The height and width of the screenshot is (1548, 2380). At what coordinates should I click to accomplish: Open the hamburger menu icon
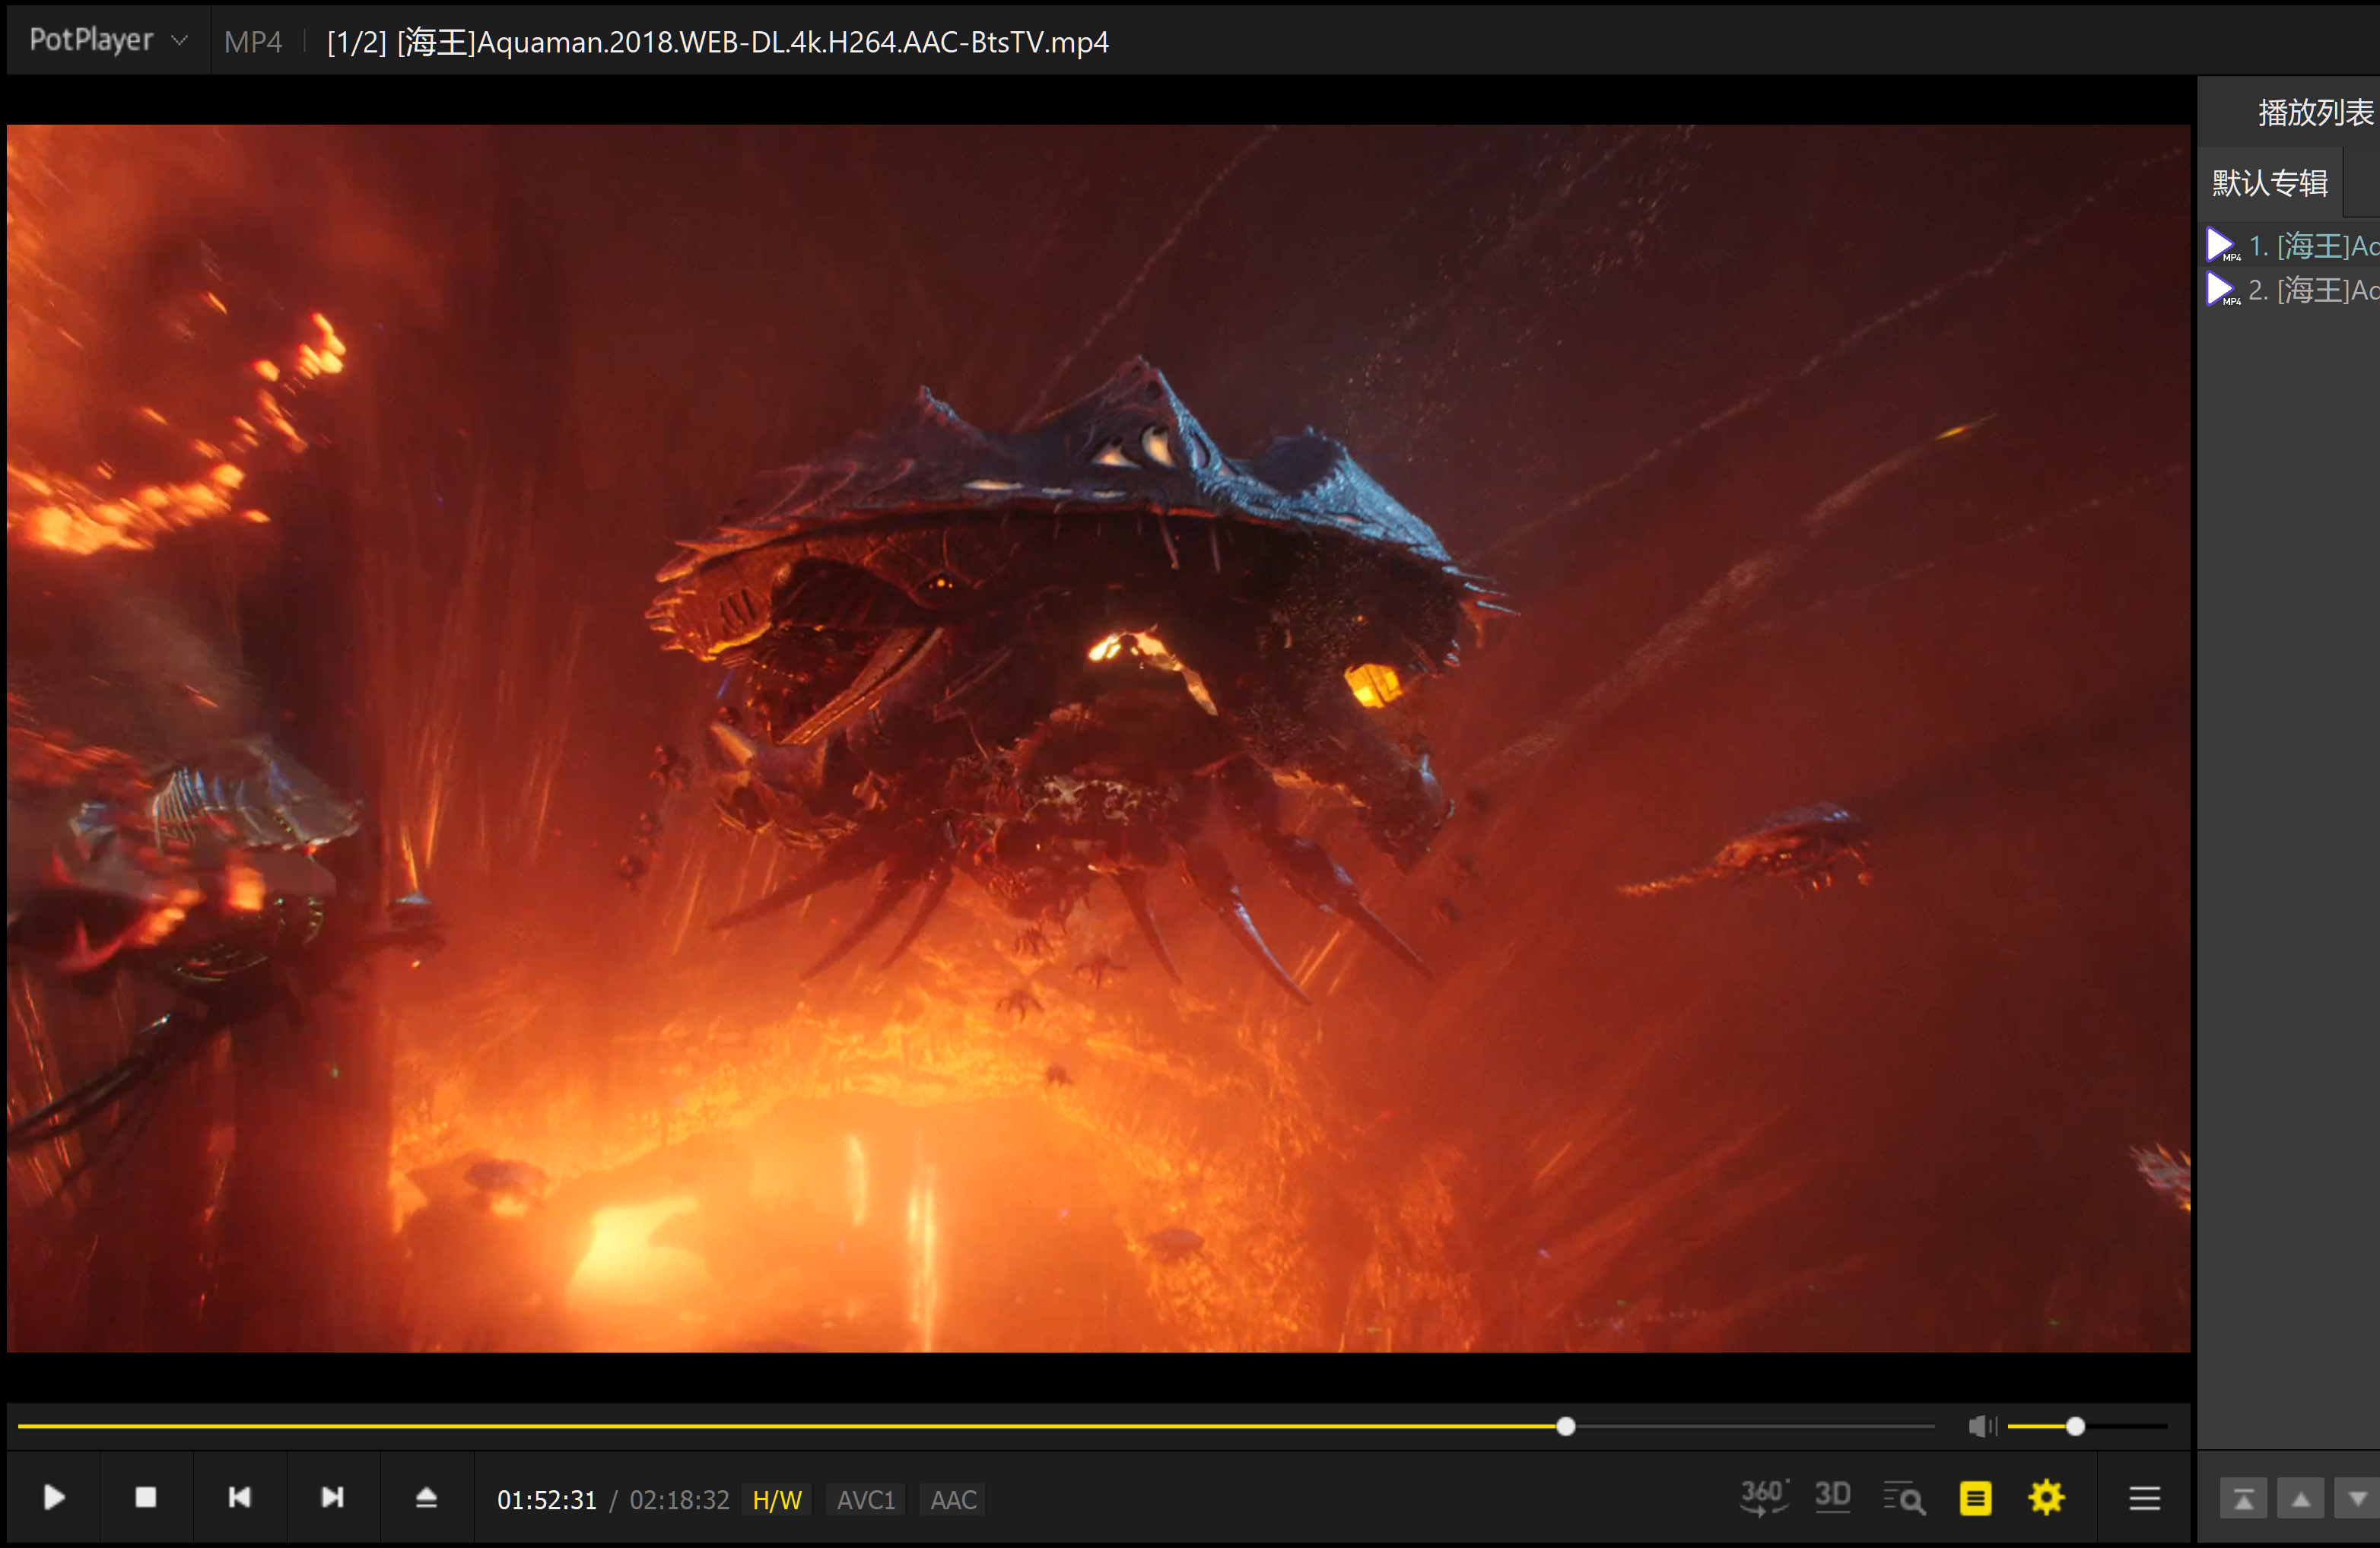point(2144,1498)
